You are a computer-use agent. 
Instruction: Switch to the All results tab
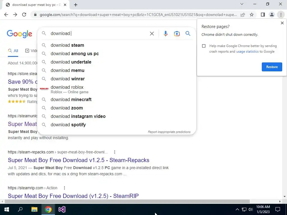[x=13, y=51]
